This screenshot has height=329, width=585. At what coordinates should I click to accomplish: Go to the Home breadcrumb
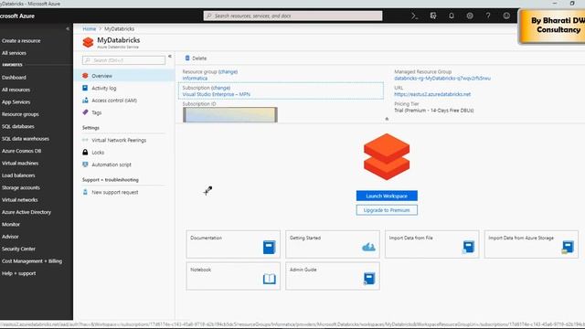point(90,28)
